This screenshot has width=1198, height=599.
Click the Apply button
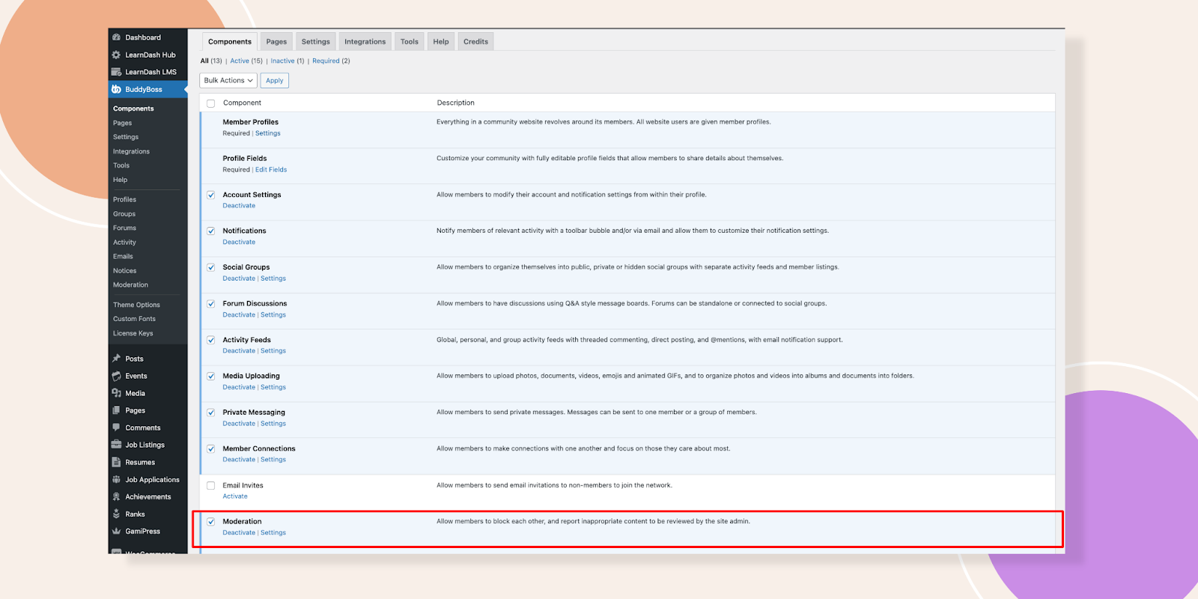click(x=275, y=80)
